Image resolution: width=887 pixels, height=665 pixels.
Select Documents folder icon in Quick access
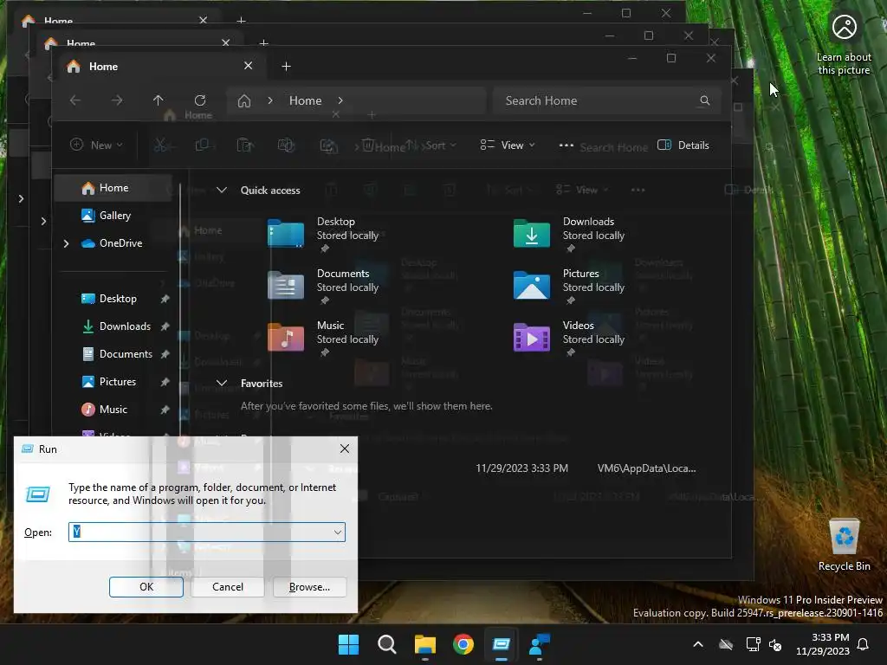point(286,285)
